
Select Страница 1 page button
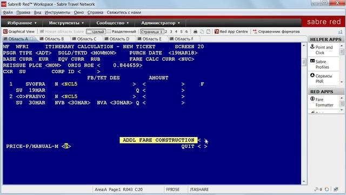[152, 31]
